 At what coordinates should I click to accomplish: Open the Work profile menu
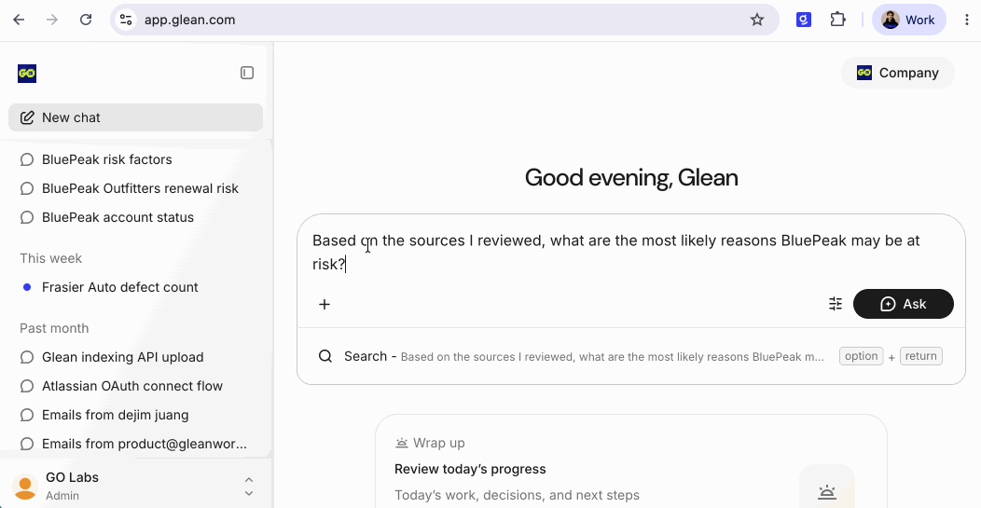(x=908, y=20)
